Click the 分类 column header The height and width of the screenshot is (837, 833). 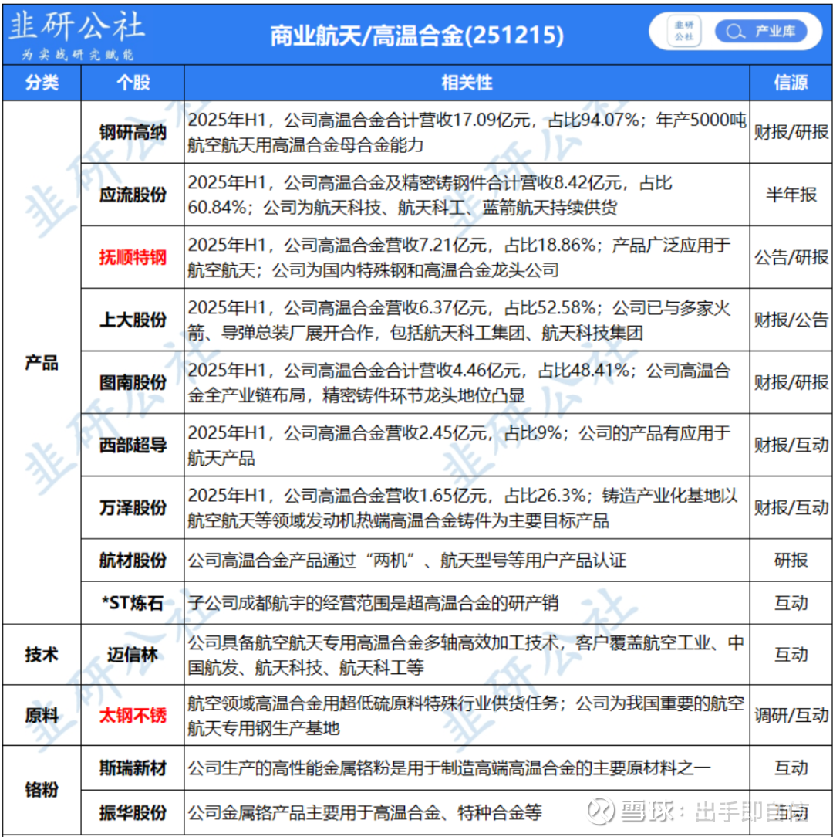point(42,83)
